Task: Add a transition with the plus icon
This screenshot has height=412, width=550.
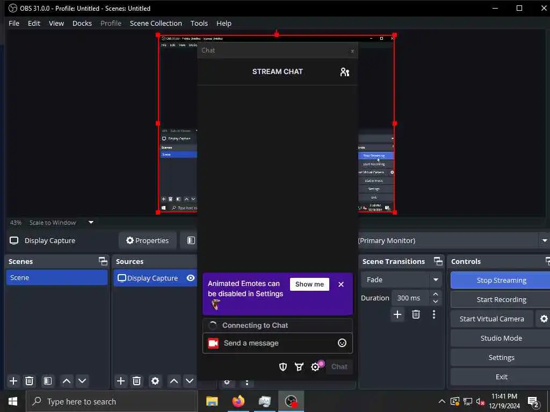Action: pyautogui.click(x=397, y=314)
